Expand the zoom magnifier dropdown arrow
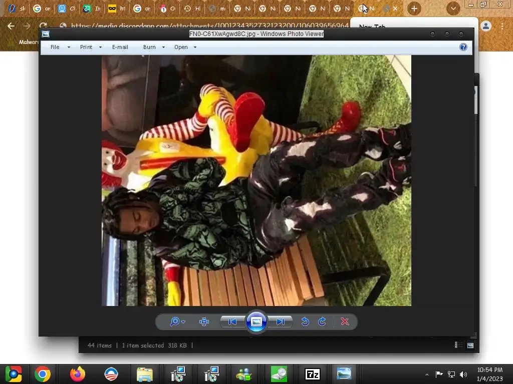 [183, 322]
